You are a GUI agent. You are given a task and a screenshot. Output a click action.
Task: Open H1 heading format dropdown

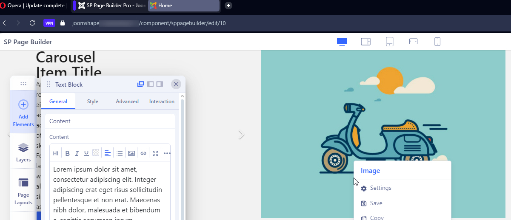(x=56, y=153)
